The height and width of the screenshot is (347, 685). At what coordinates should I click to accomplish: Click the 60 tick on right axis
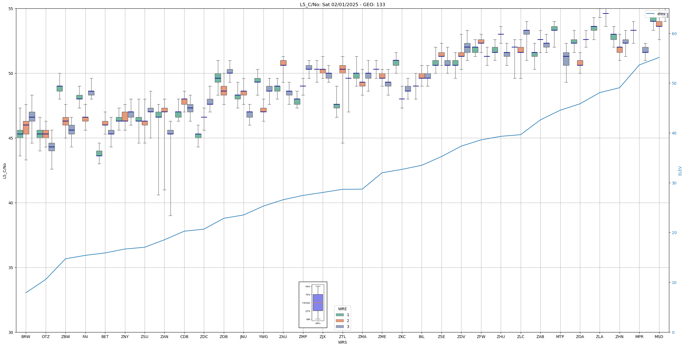[x=674, y=34]
